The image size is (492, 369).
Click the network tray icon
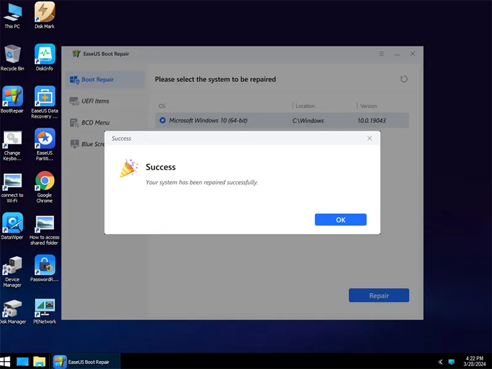[x=451, y=362]
